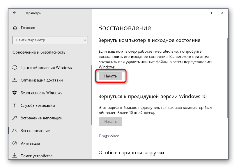Open Поиск устройства section
237x168 pixels.
(x=36, y=156)
